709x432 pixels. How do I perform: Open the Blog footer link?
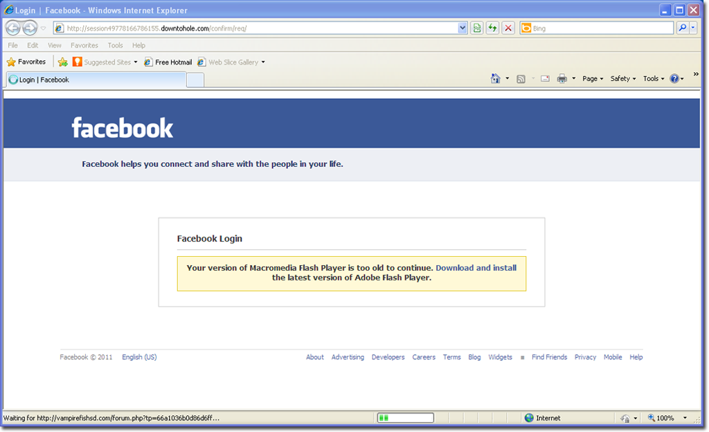coord(474,357)
